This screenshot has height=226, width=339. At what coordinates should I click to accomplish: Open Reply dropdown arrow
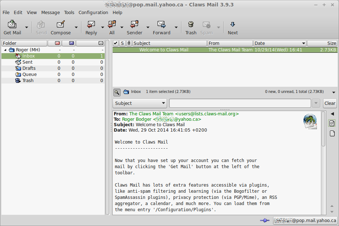[102, 27]
